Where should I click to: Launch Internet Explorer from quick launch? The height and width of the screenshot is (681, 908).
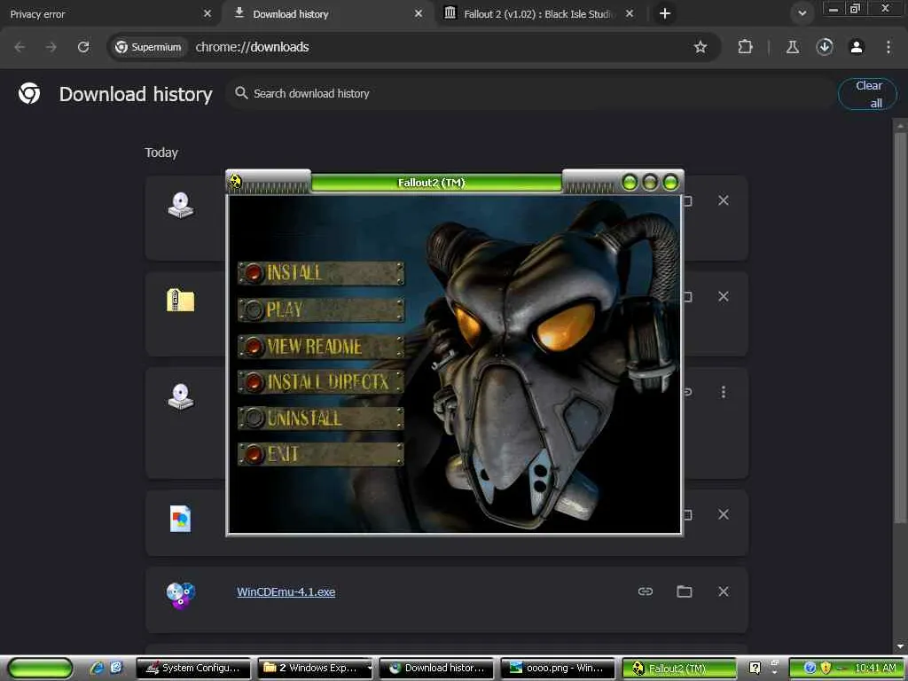[97, 668]
